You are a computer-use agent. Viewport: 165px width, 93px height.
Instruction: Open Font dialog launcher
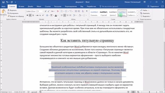click(59, 19)
